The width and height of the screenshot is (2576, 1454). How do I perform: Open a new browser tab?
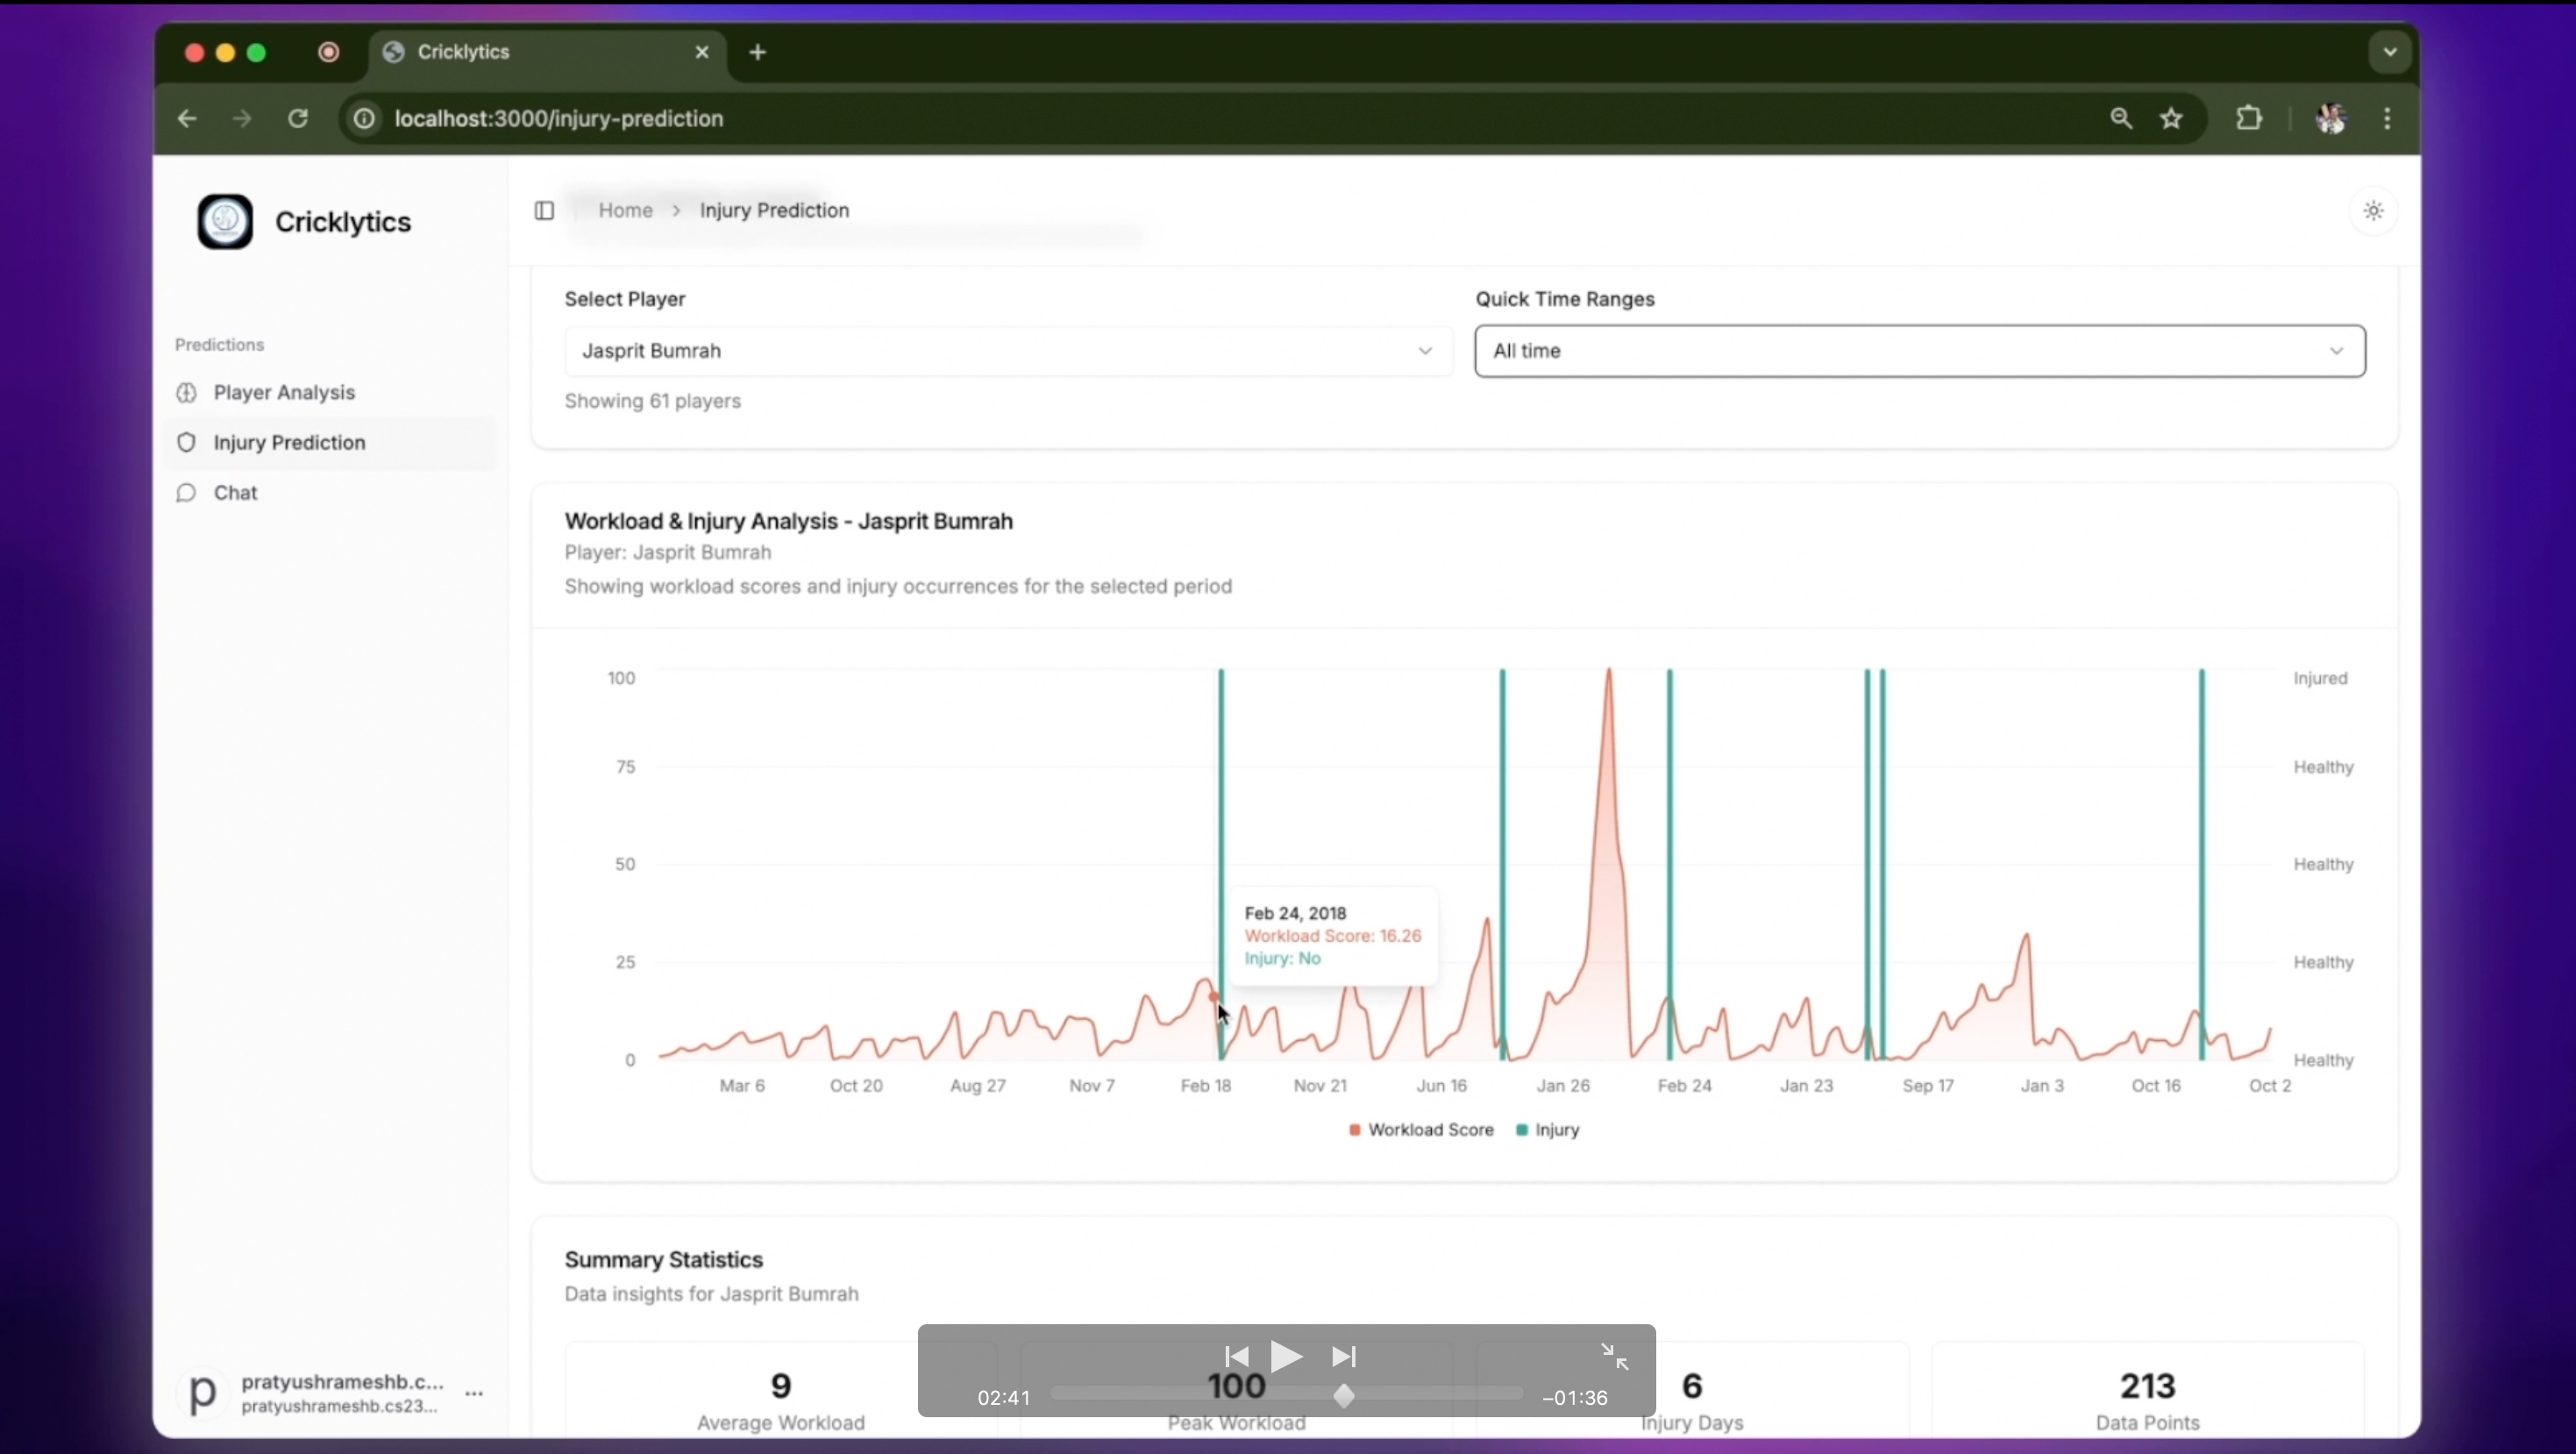click(758, 52)
